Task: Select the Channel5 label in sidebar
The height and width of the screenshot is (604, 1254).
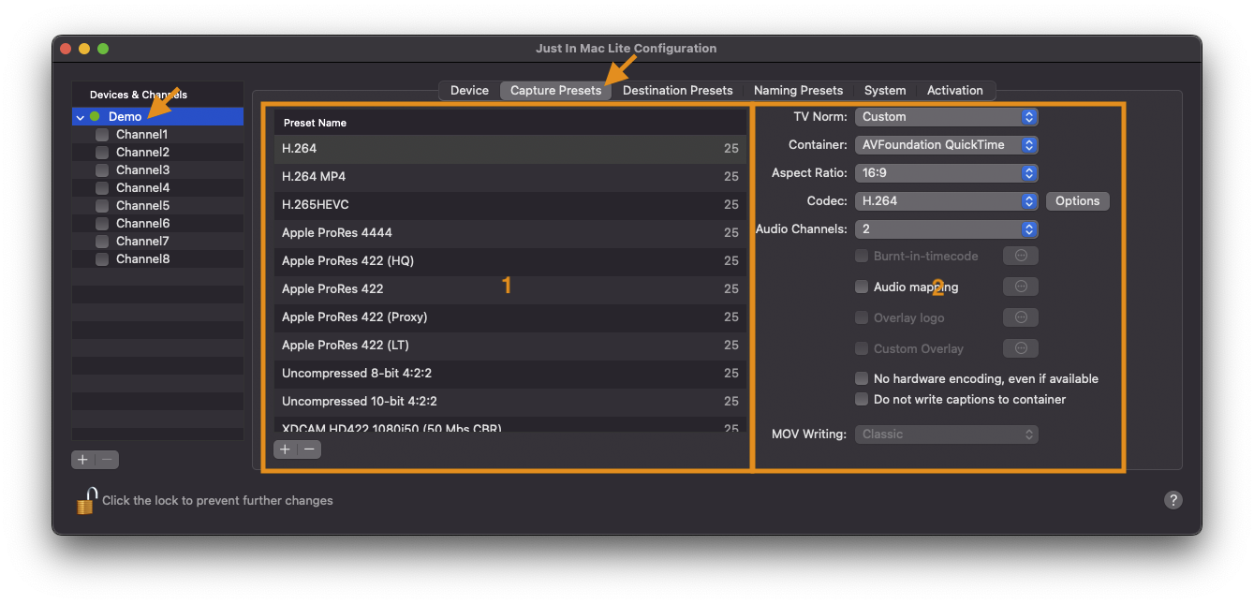Action: coord(142,206)
